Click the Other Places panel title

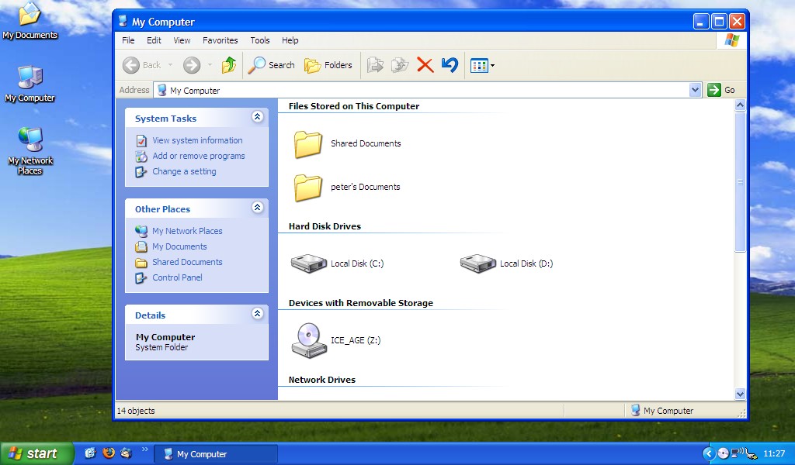[162, 209]
